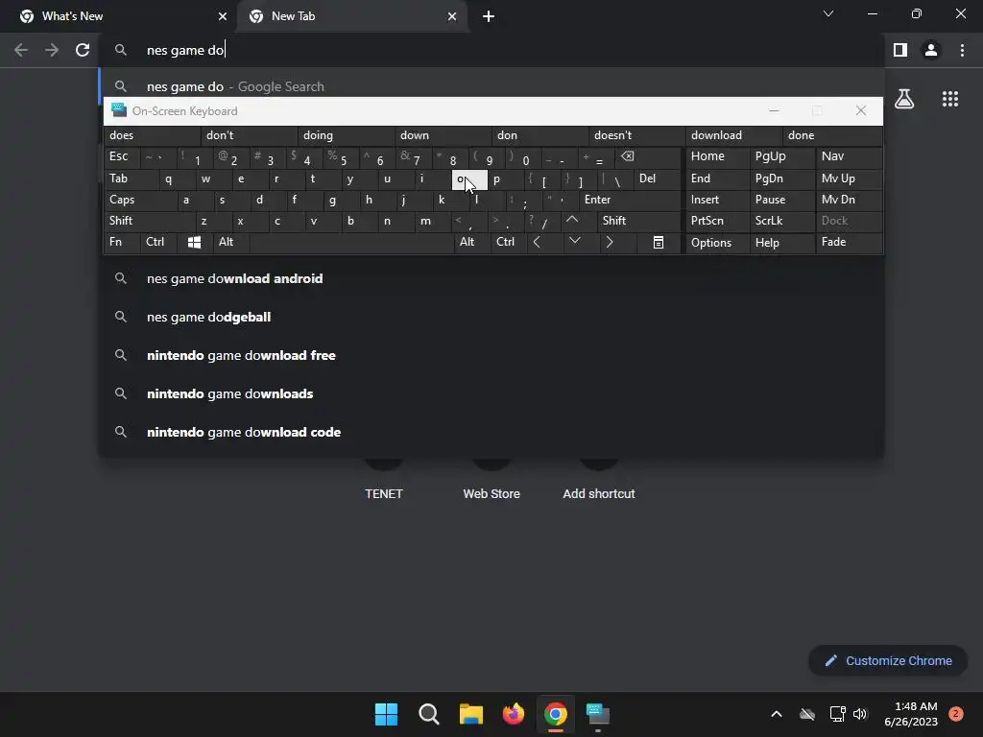This screenshot has height=737, width=983.
Task: Open taskbar Search icon
Action: [x=429, y=714]
